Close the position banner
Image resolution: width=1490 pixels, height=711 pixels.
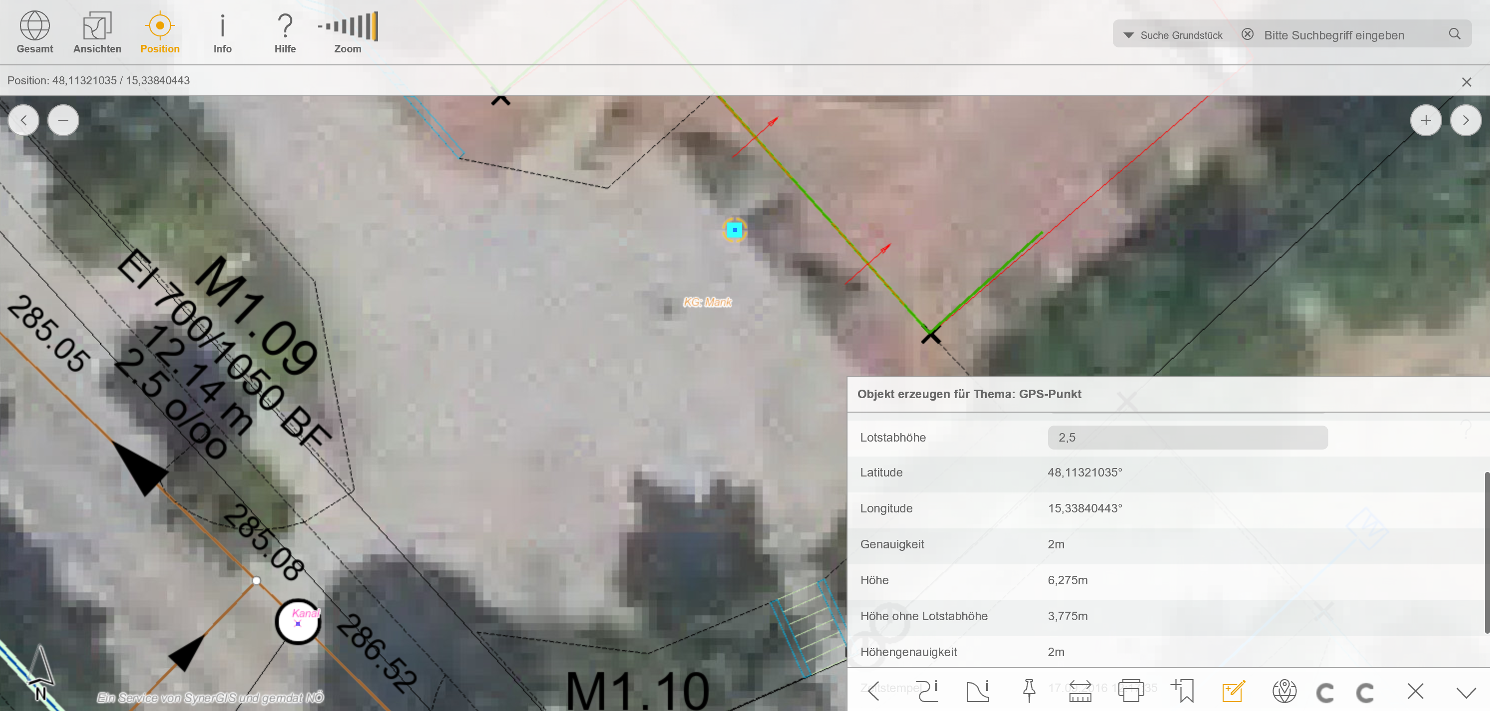(x=1466, y=81)
